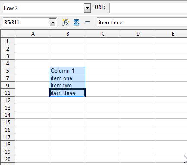The width and height of the screenshot is (187, 165).
Task: Select row 13 header
Action: [8, 107]
